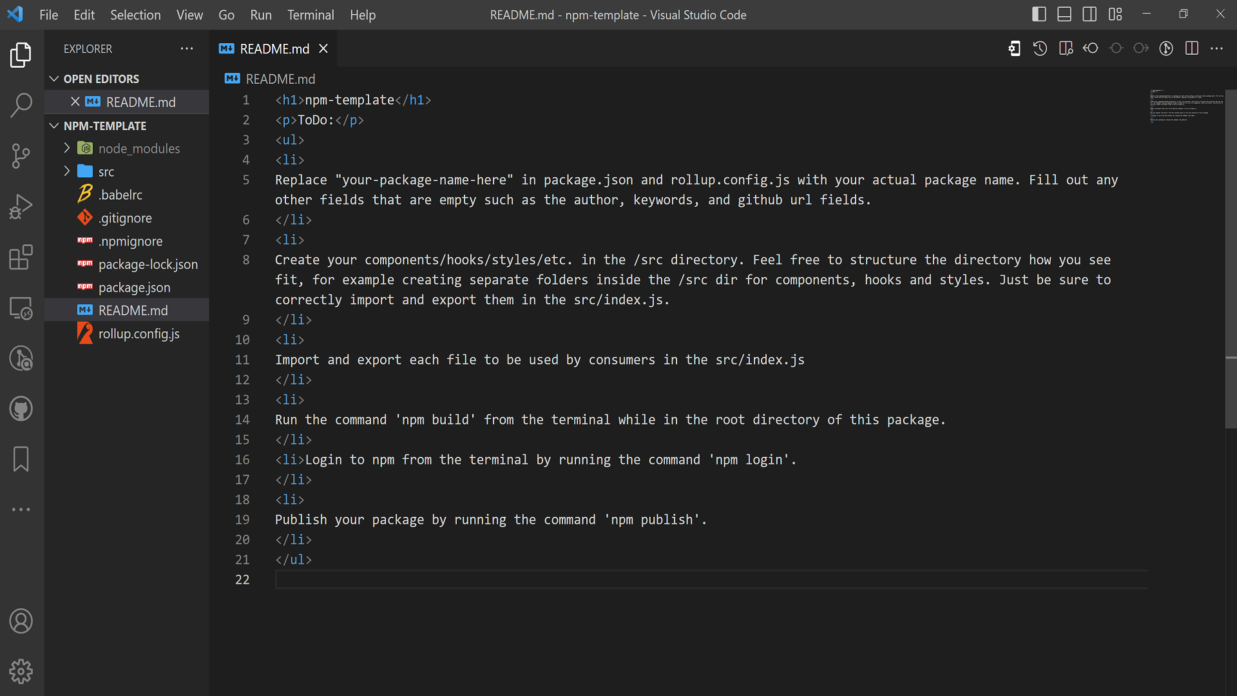Click the VS Code logo icon
This screenshot has height=696, width=1237.
[x=15, y=14]
